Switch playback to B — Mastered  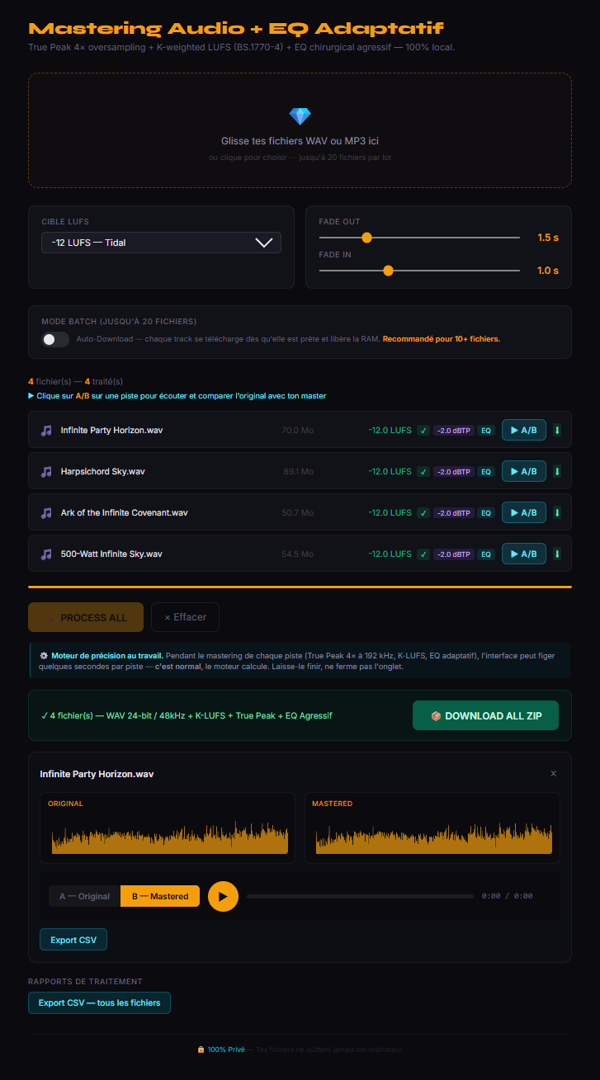(160, 896)
